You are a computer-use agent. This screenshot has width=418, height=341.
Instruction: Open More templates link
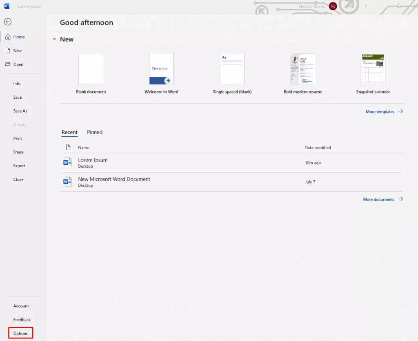click(384, 112)
